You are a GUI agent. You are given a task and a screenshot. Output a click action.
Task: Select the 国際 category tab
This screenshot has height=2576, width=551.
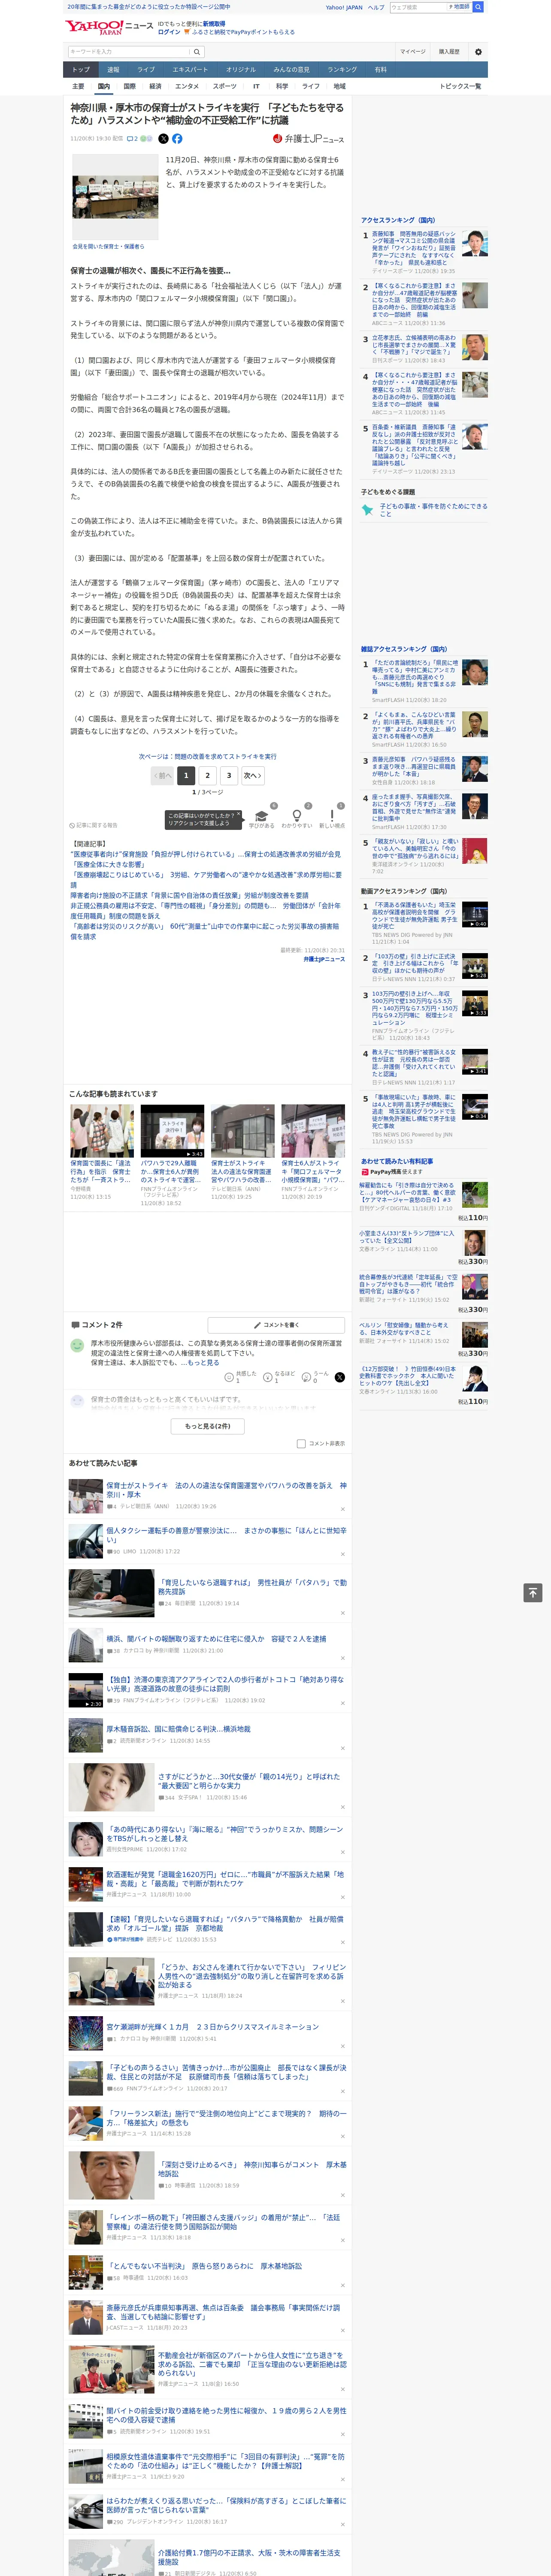pyautogui.click(x=129, y=86)
